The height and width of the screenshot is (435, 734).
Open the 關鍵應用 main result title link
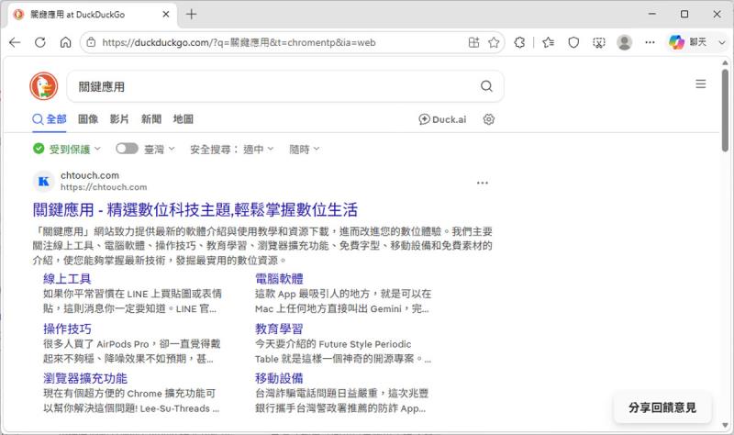(x=195, y=210)
